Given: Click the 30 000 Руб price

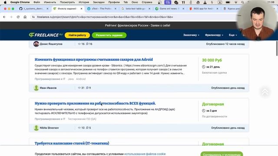Looking at the screenshot, I should click(212, 60).
